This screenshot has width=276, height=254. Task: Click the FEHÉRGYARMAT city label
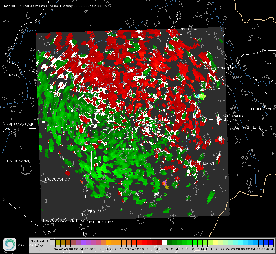pos(264,109)
